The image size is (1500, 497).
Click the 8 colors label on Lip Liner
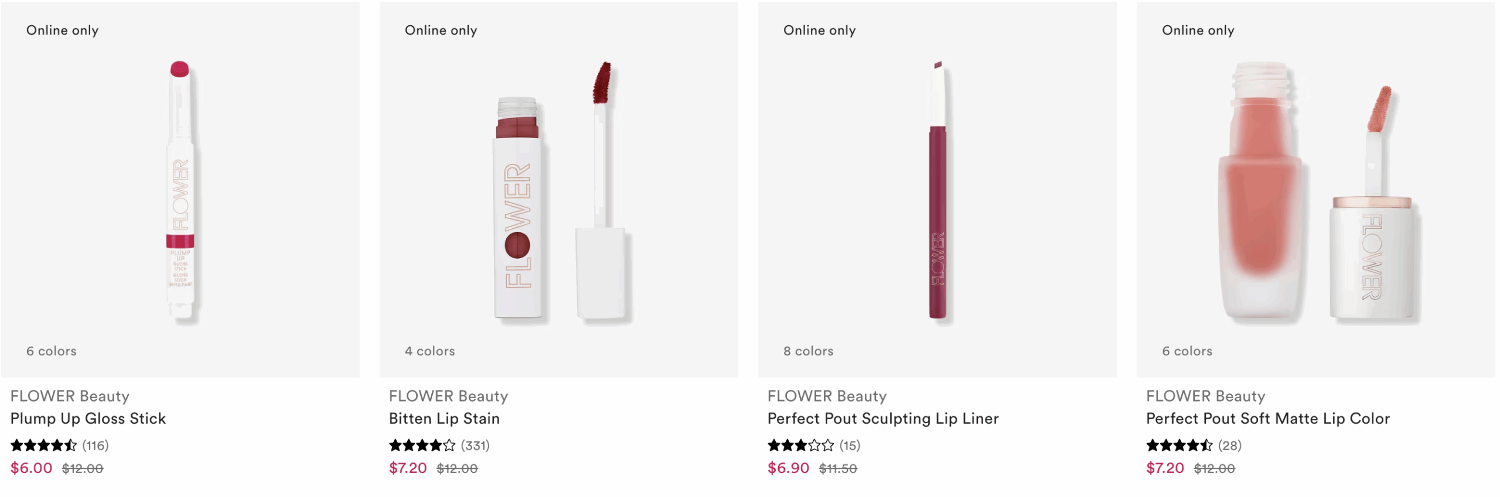pyautogui.click(x=808, y=351)
